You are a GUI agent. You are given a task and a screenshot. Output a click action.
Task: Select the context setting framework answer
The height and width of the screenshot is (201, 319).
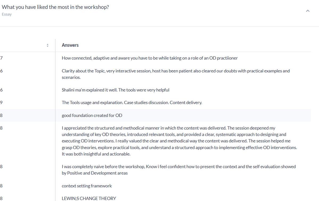pyautogui.click(x=87, y=186)
